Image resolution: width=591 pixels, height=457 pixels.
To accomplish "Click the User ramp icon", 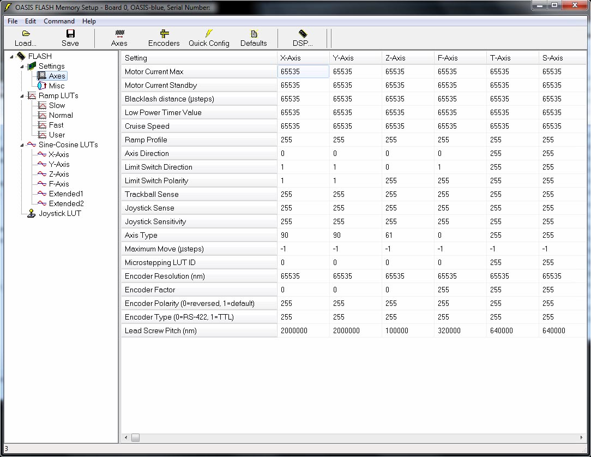I will (42, 135).
